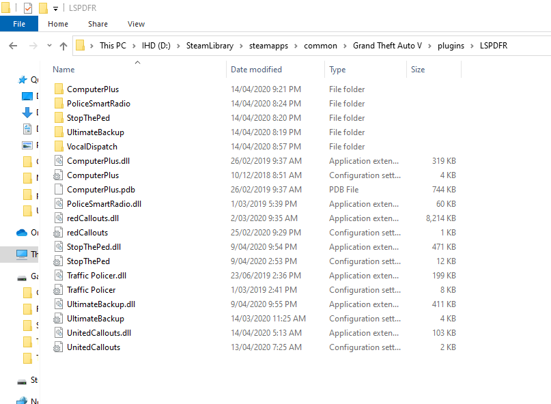Select the StopThePed configuration file icon
Image resolution: width=551 pixels, height=404 pixels.
[x=58, y=261]
